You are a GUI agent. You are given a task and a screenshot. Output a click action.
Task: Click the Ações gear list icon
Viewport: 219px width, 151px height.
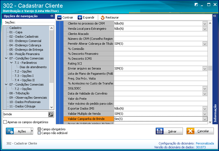tap(10, 131)
